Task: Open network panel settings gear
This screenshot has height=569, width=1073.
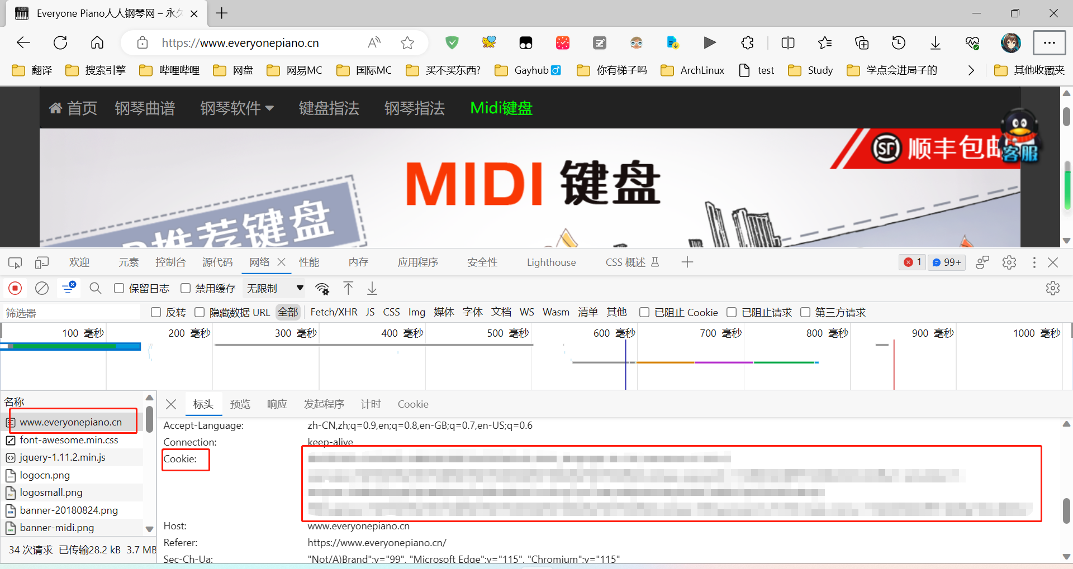Action: pos(1053,288)
